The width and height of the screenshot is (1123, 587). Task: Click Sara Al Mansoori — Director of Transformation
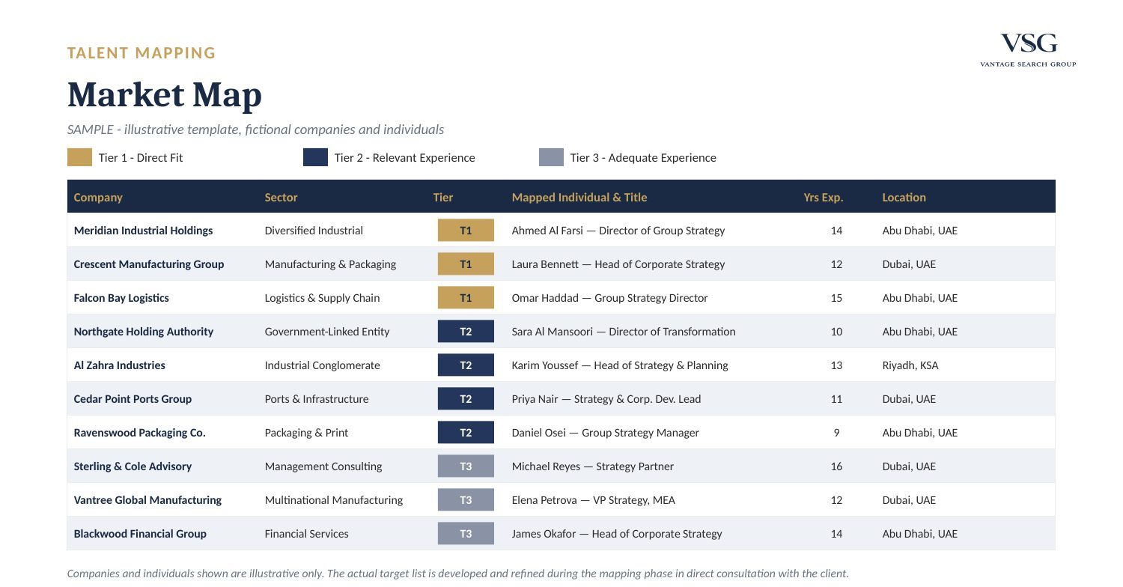tap(624, 332)
